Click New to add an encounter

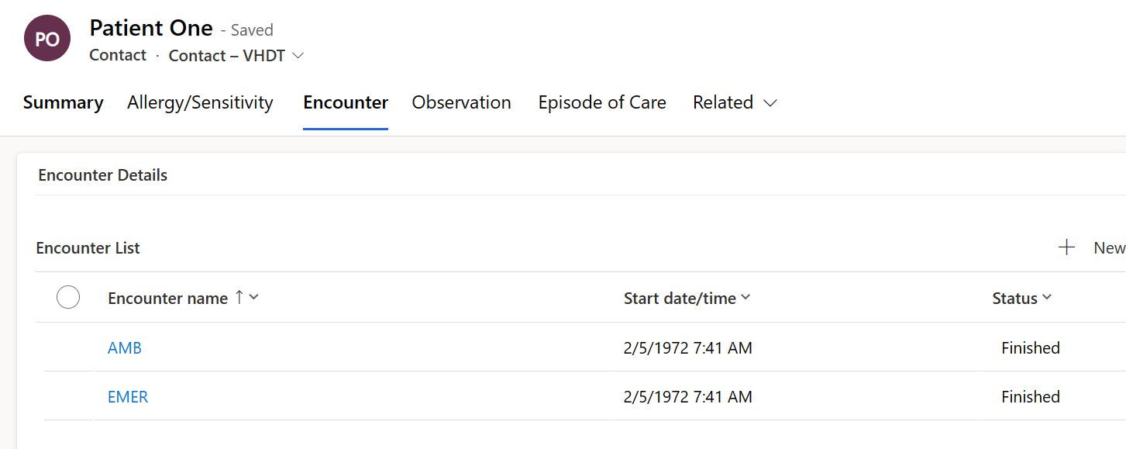click(1109, 247)
